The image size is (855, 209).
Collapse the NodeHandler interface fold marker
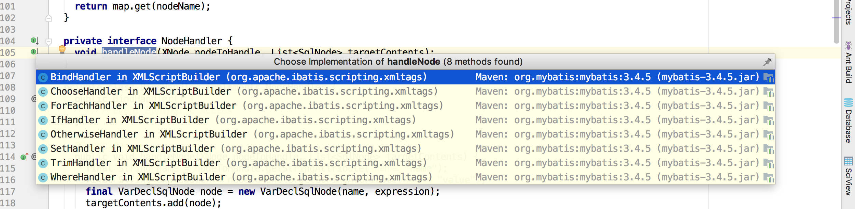[48, 42]
